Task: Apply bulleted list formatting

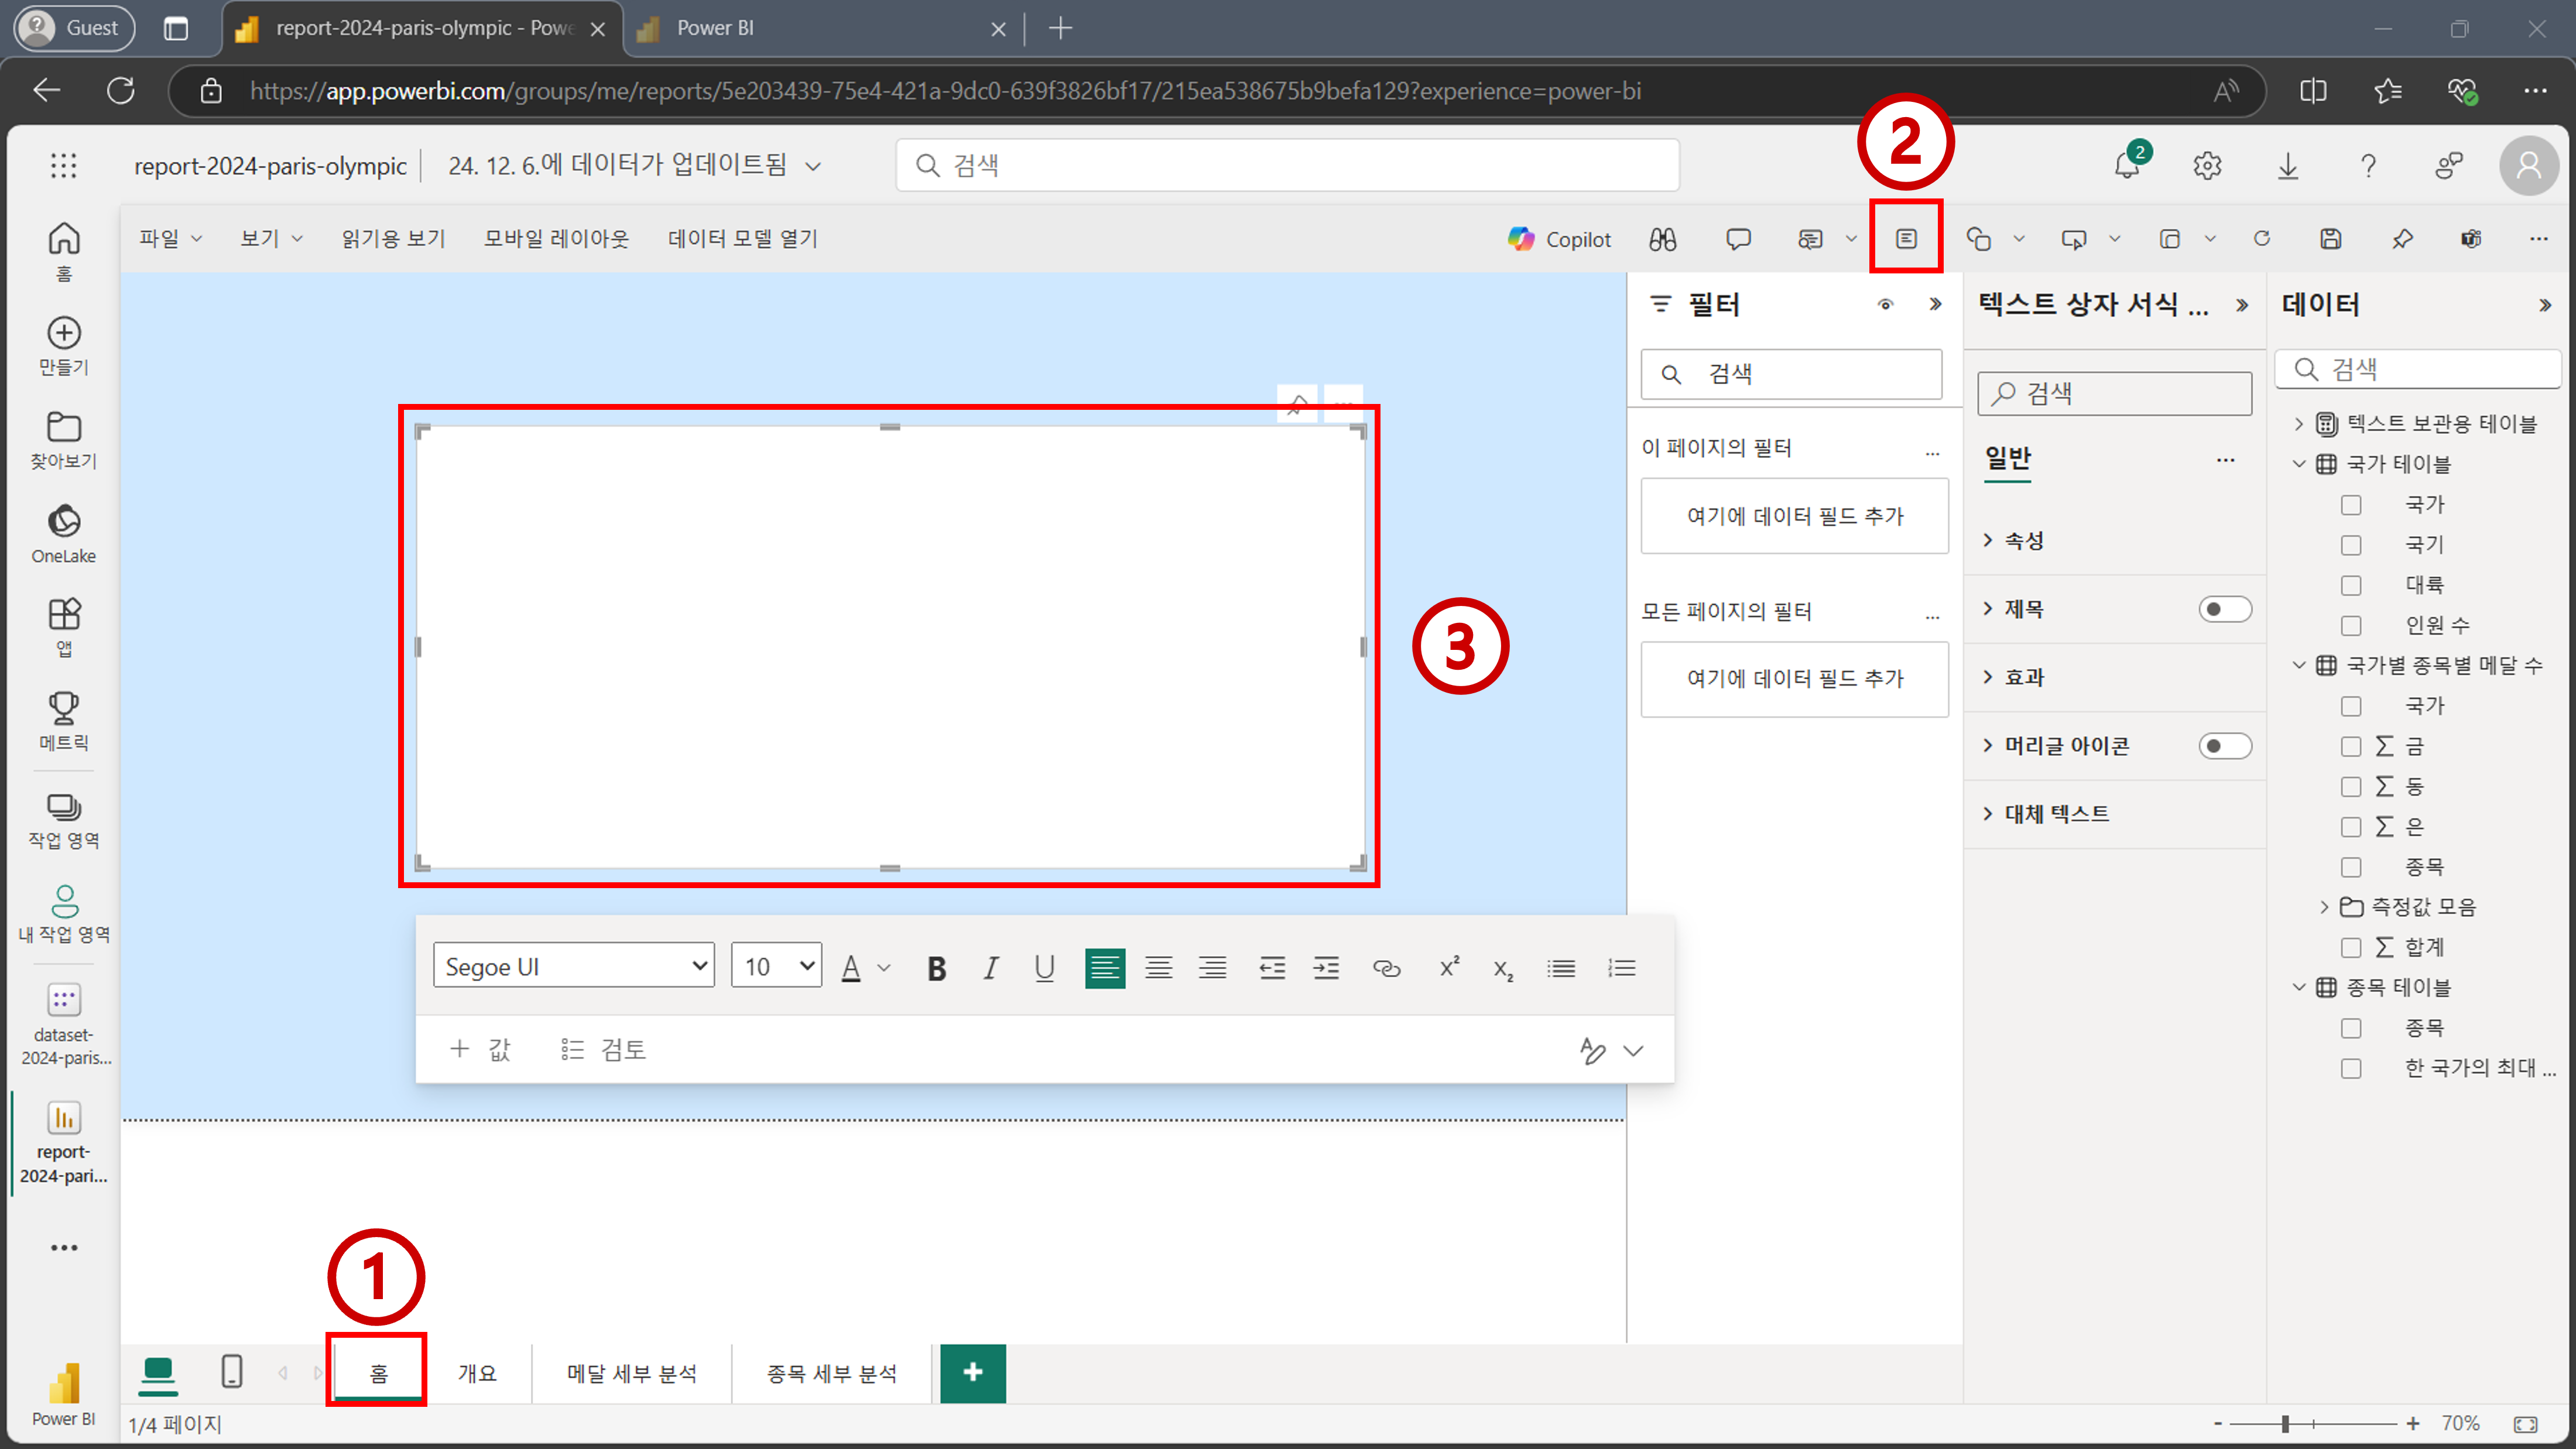Action: click(x=1561, y=968)
